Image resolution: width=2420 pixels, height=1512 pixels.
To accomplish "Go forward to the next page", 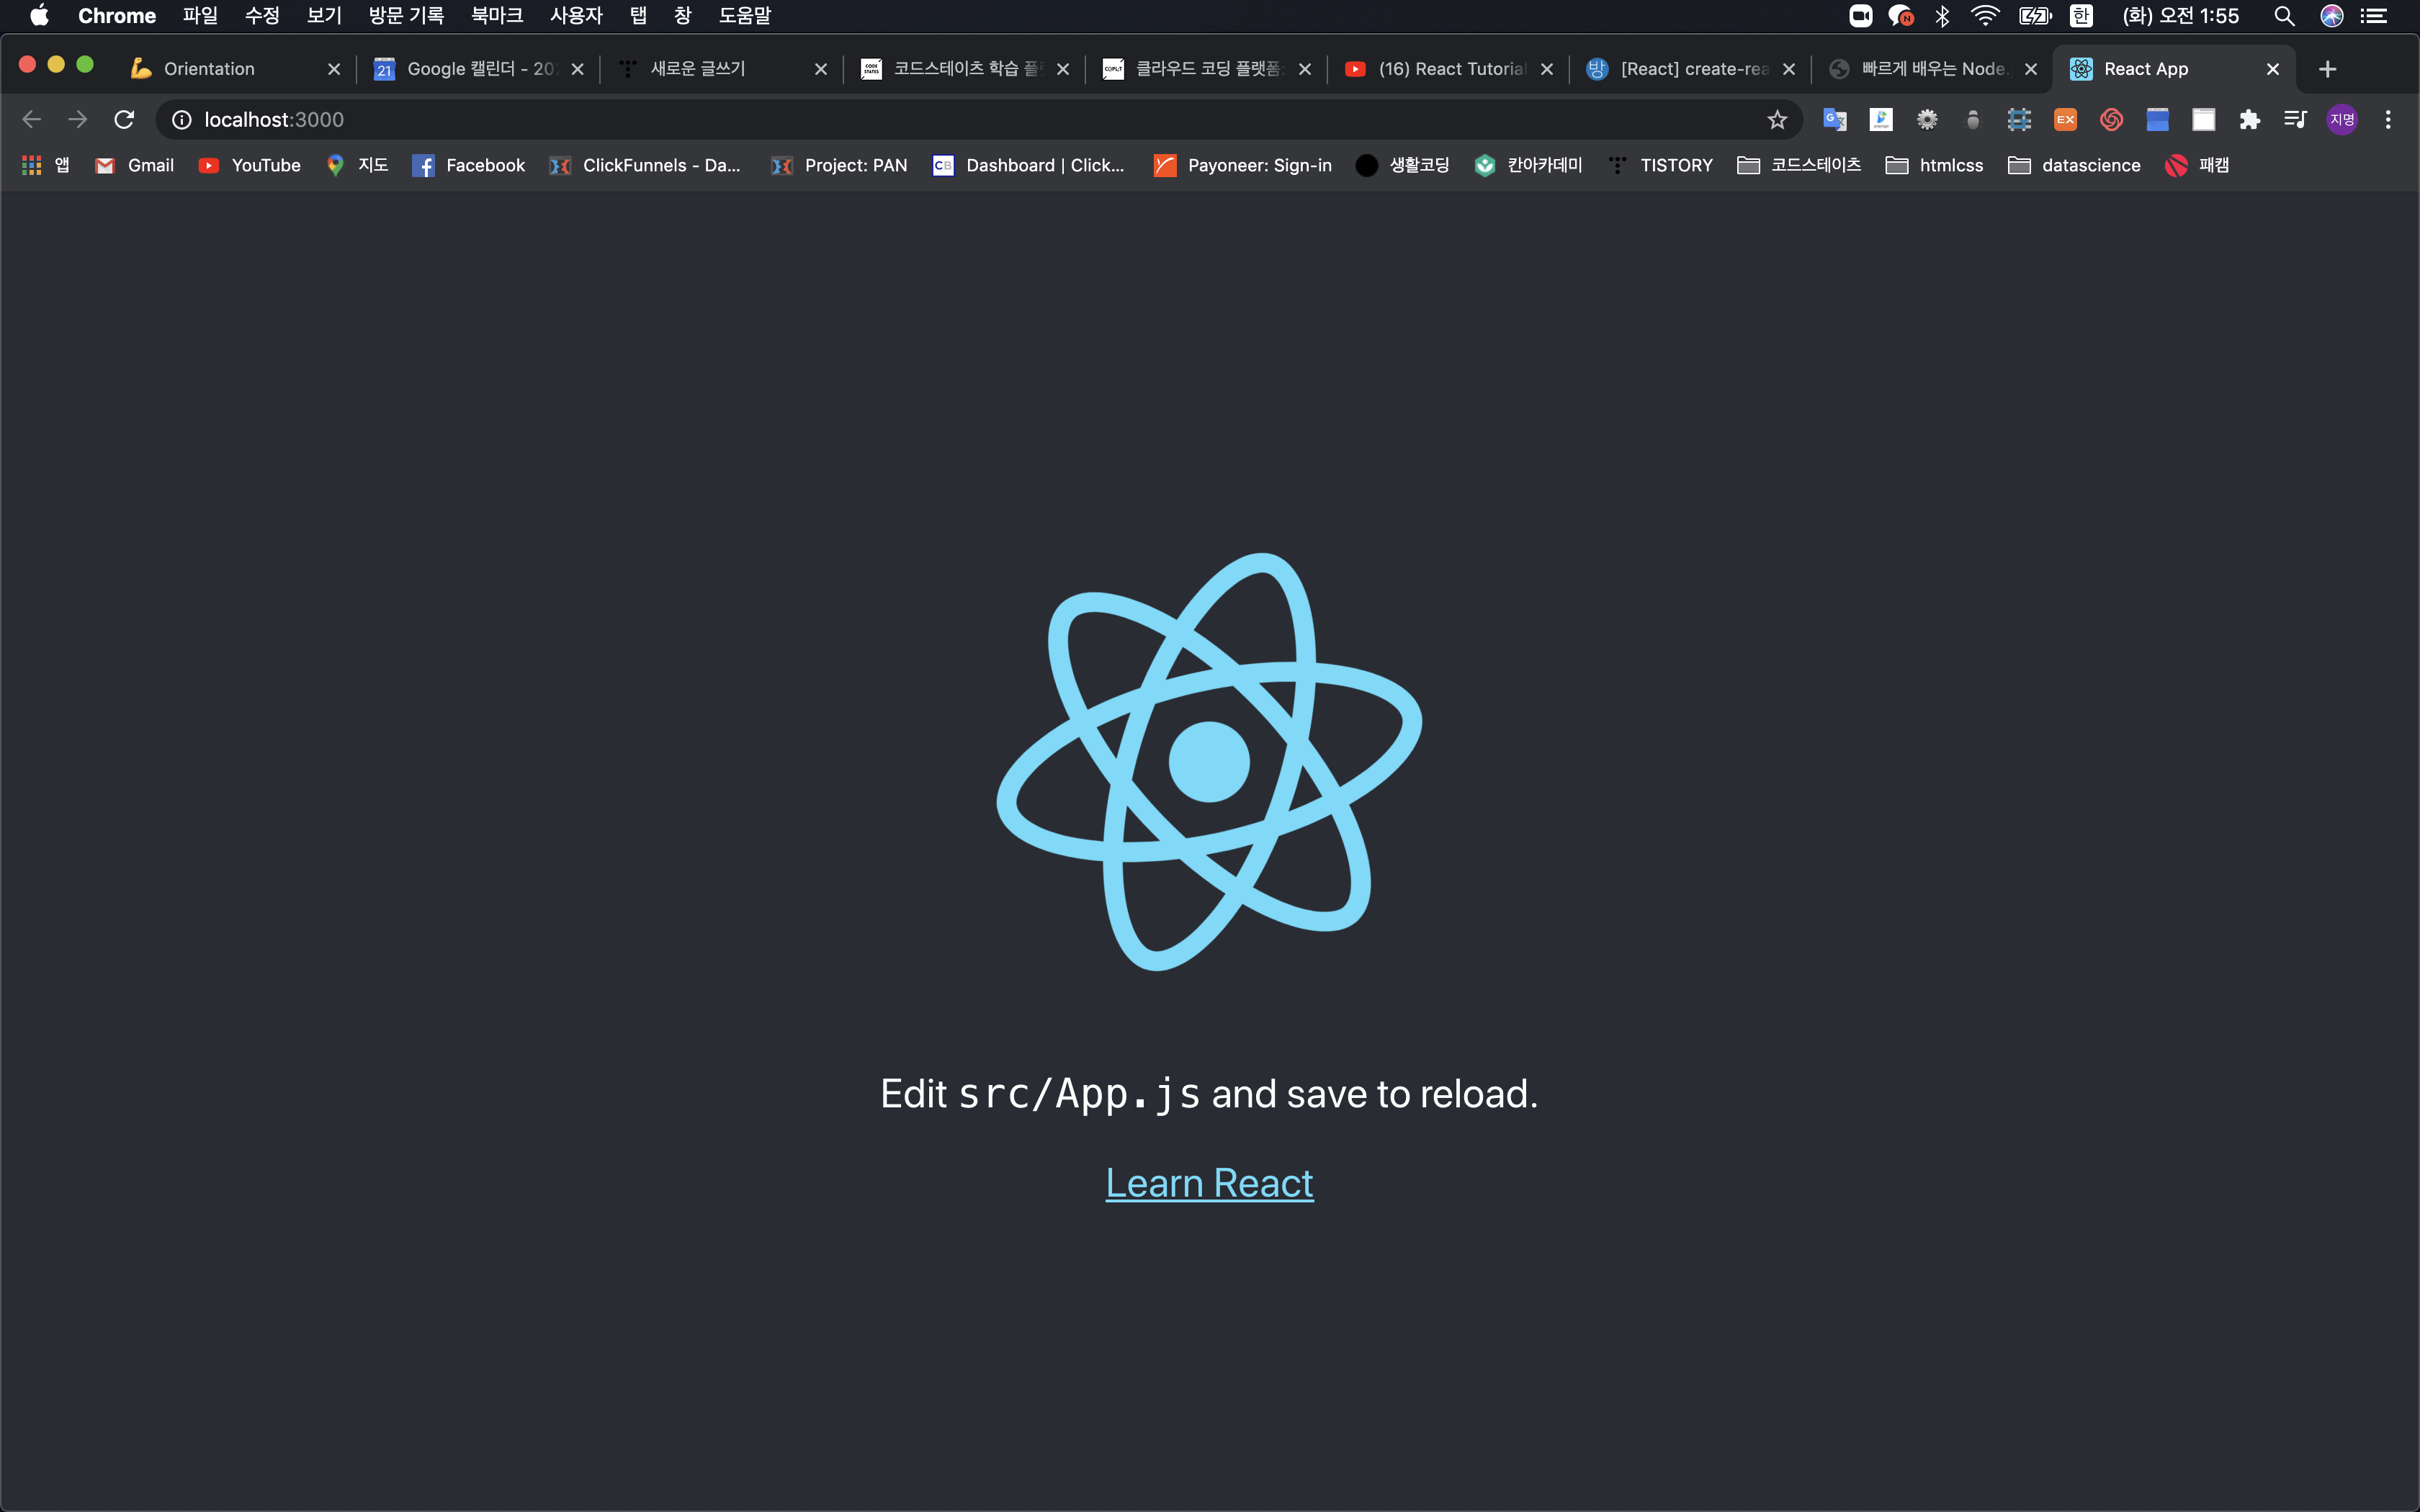I will 77,119.
